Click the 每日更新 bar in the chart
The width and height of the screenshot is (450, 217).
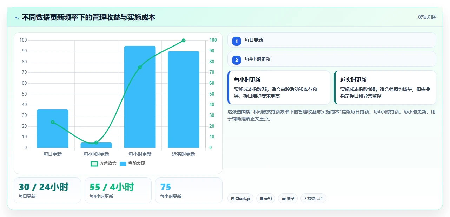[x=53, y=128]
